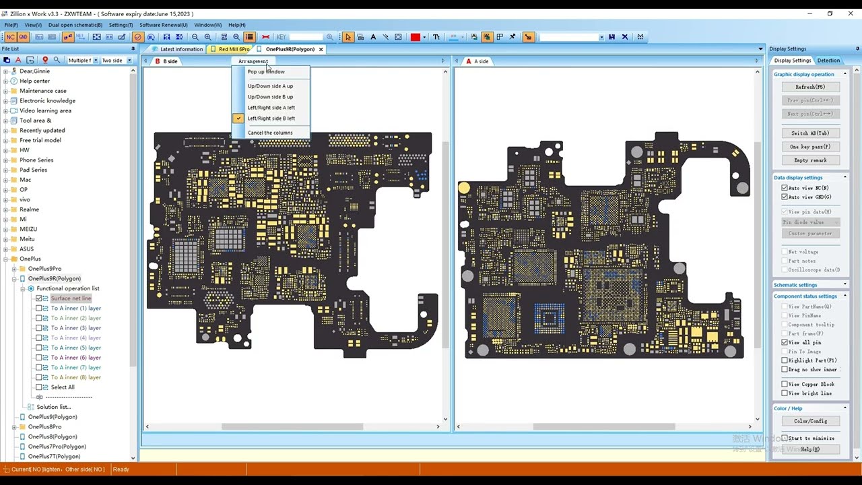
Task: Select the arrow pointer tool
Action: coord(348,37)
